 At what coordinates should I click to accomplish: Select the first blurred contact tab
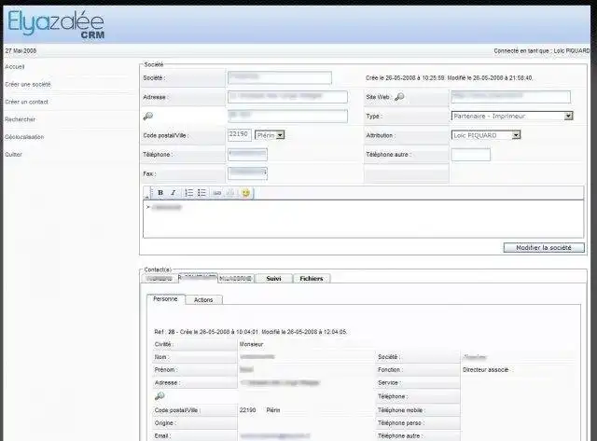point(160,279)
